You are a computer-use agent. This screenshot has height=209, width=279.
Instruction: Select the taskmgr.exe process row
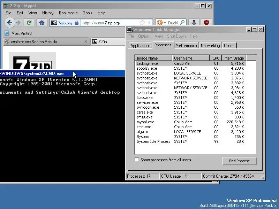190,63
